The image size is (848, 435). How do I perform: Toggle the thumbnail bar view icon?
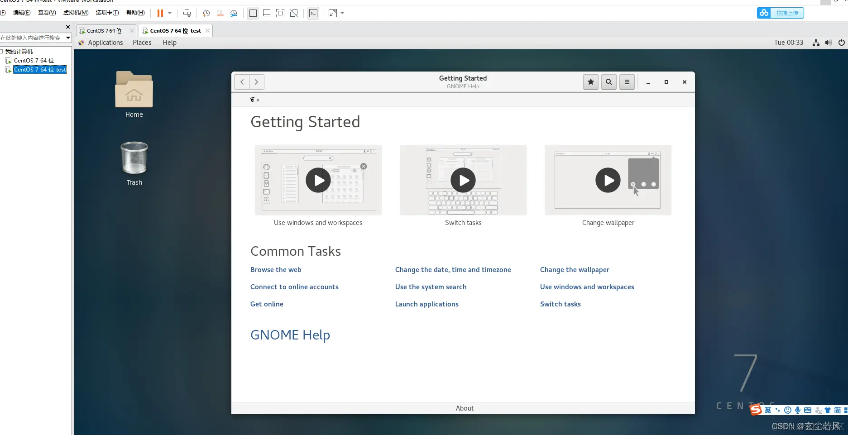[x=267, y=13]
